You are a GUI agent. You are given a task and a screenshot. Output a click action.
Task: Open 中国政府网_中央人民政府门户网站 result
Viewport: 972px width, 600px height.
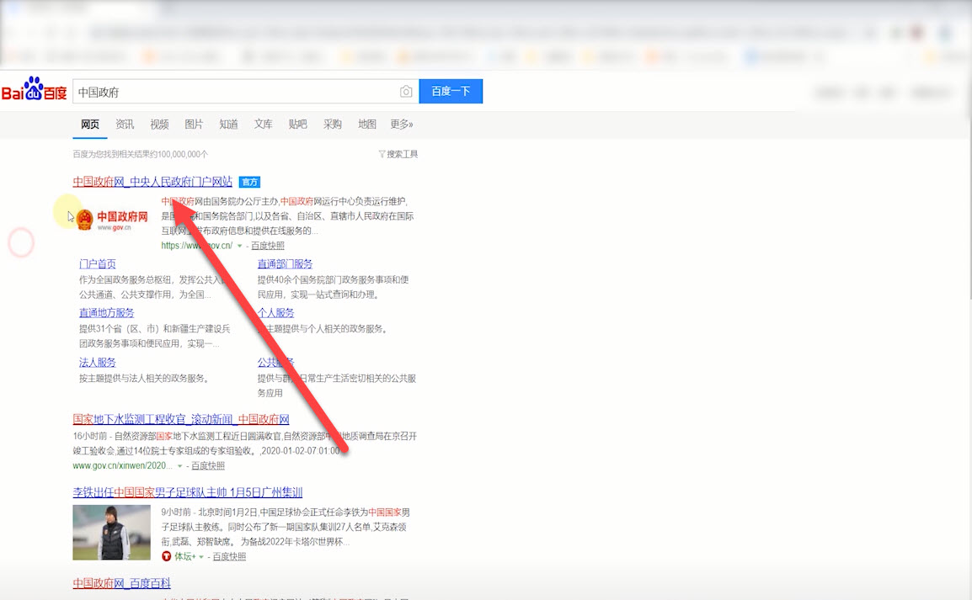(152, 182)
